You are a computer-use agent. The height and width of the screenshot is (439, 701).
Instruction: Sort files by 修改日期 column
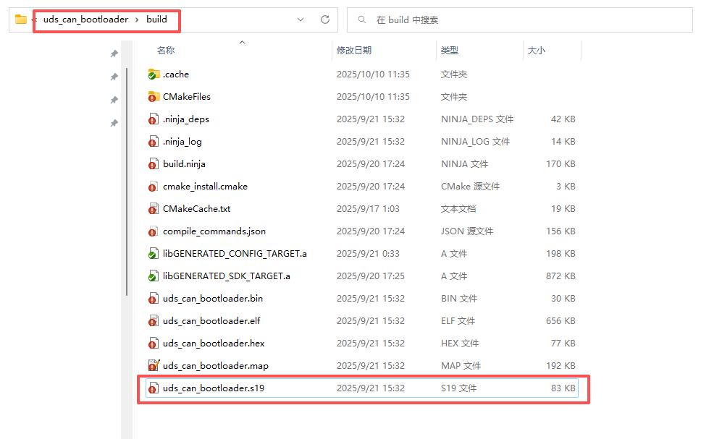coord(354,51)
